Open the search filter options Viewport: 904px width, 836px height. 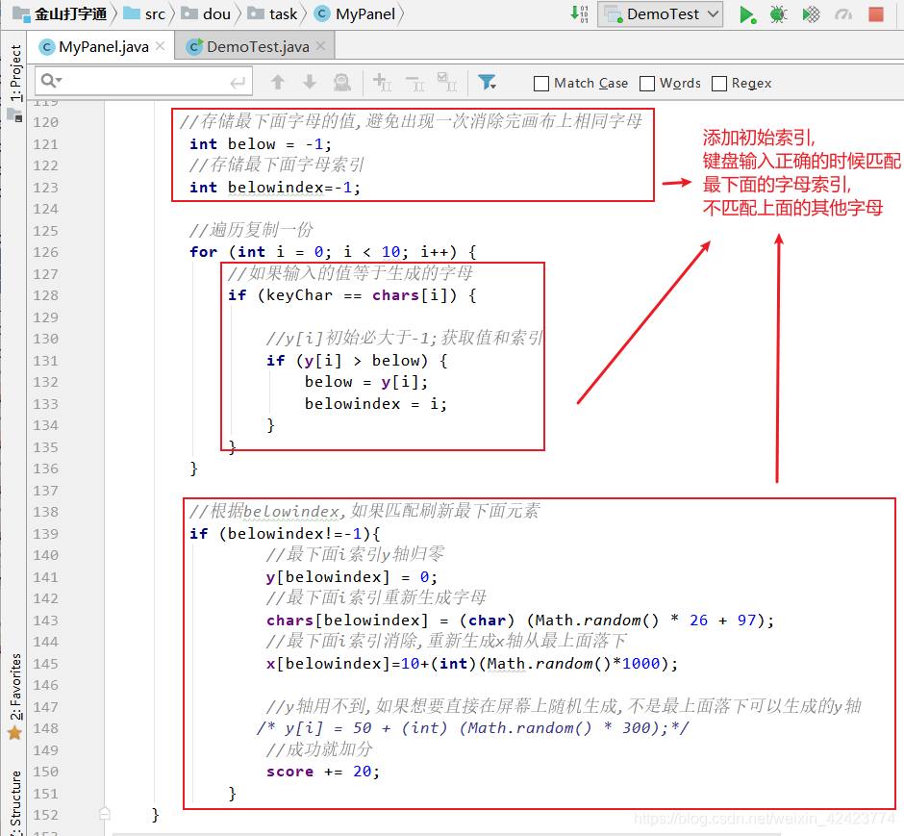pyautogui.click(x=488, y=83)
